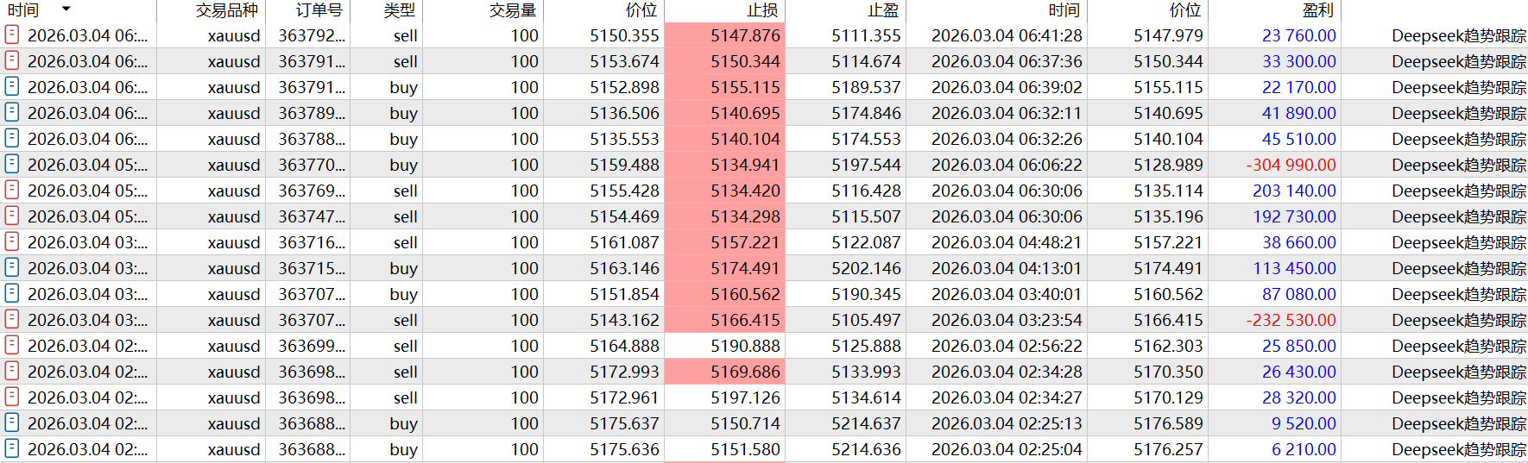Select the loss value -232 530.00

click(1291, 320)
